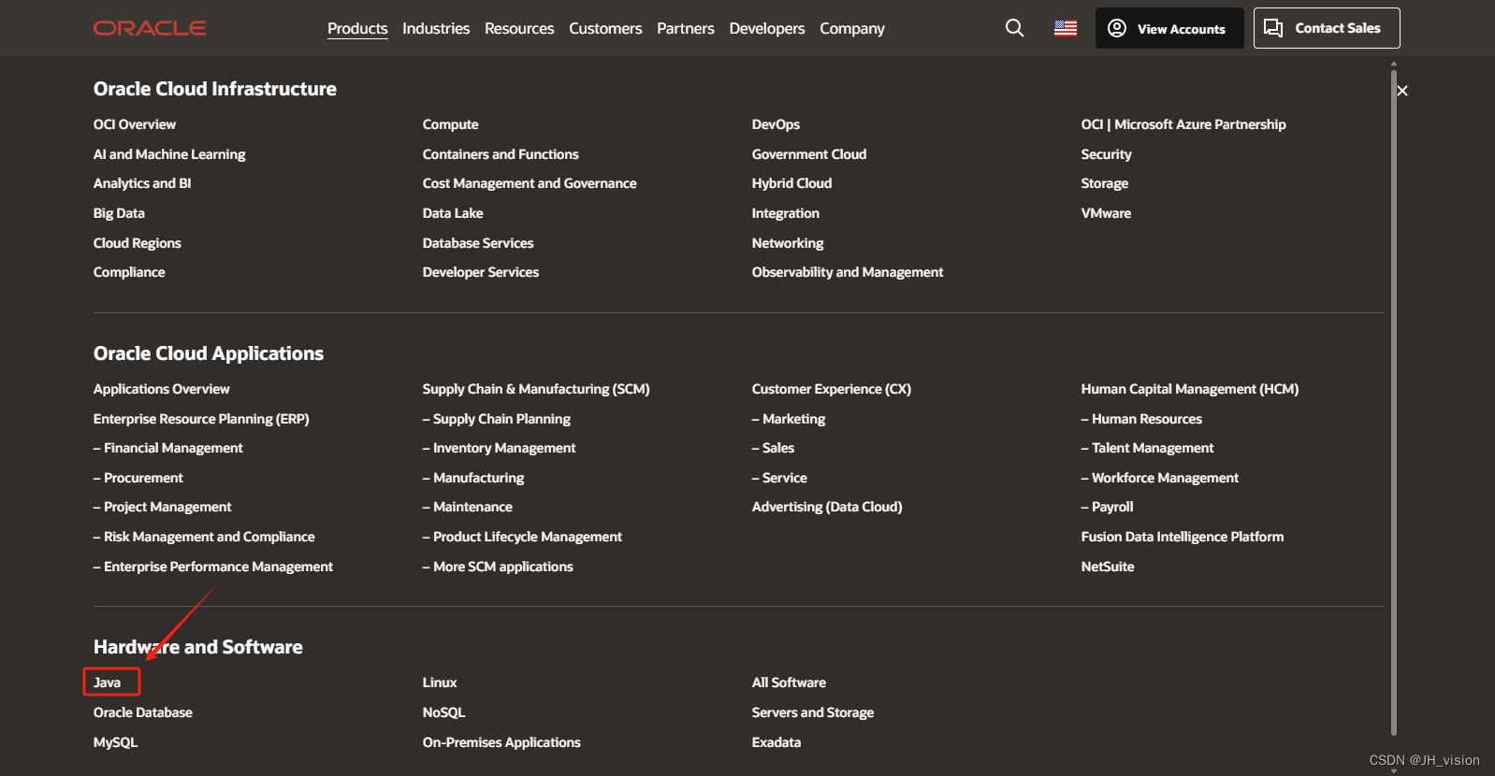
Task: Open the Compliance link
Action: click(x=129, y=272)
